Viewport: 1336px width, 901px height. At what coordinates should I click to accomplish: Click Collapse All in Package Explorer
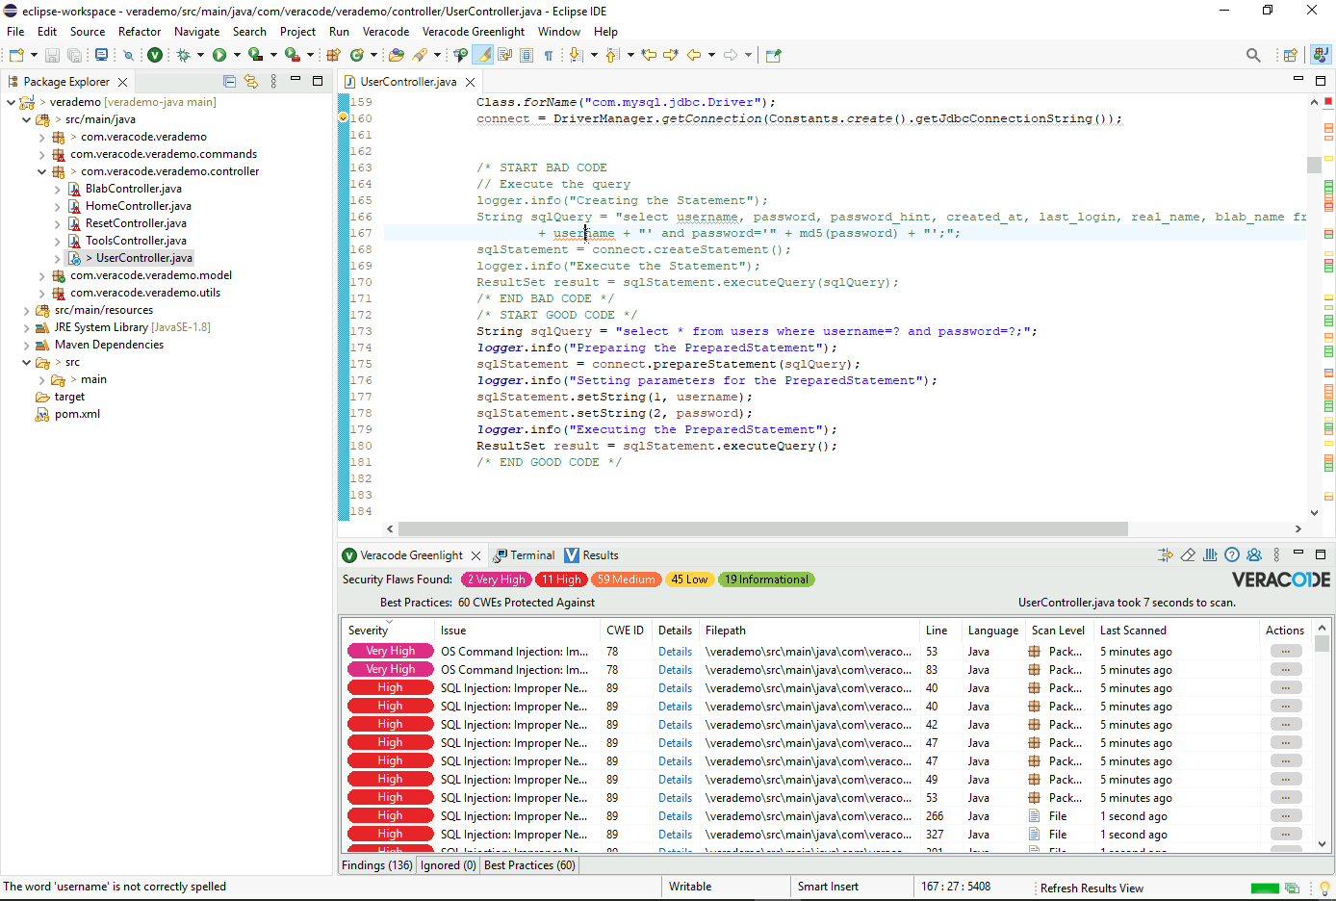[x=229, y=82]
